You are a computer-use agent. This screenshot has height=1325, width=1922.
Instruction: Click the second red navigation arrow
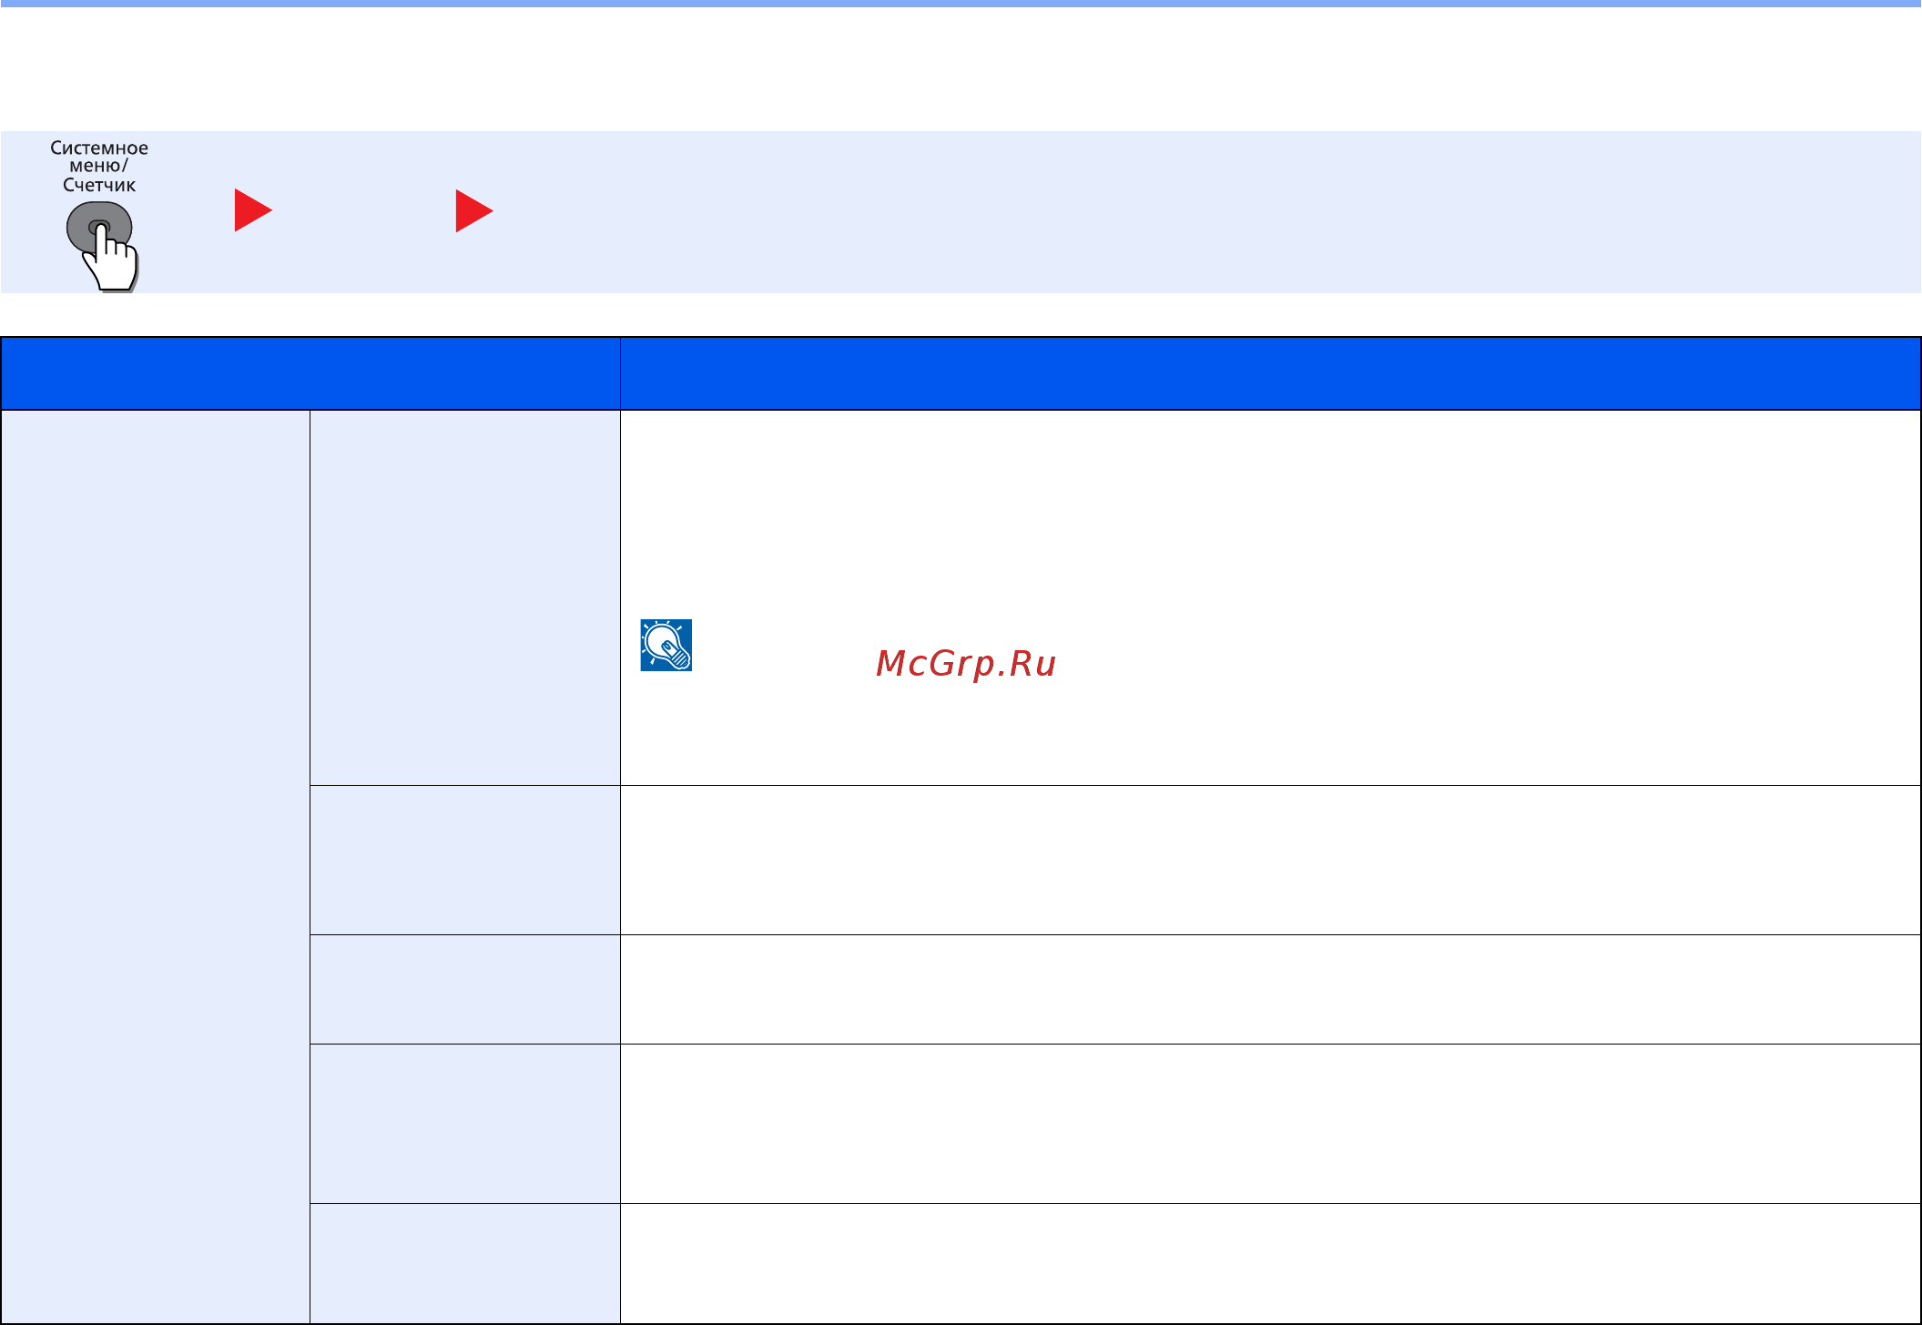pyautogui.click(x=474, y=210)
